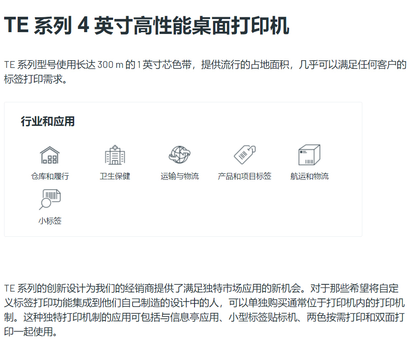
Task: Click the product tag label icon
Action: pyautogui.click(x=244, y=155)
